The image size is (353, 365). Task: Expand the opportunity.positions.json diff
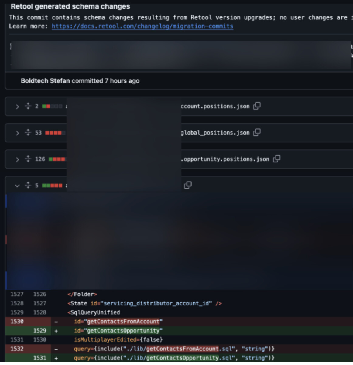pyautogui.click(x=17, y=159)
